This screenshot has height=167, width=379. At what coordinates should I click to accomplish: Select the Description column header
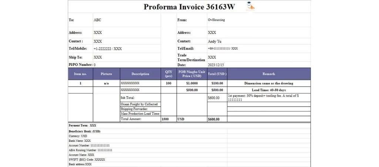coord(140,74)
